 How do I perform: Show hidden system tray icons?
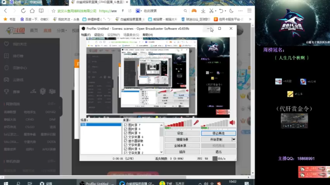200,183
